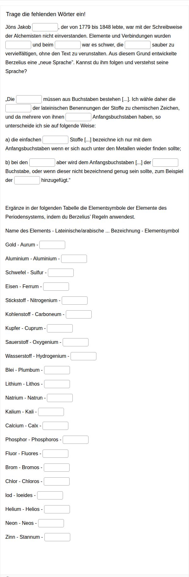189x577 pixels.
Task: Select the blank before "sauber zu"
Action: 138,45
